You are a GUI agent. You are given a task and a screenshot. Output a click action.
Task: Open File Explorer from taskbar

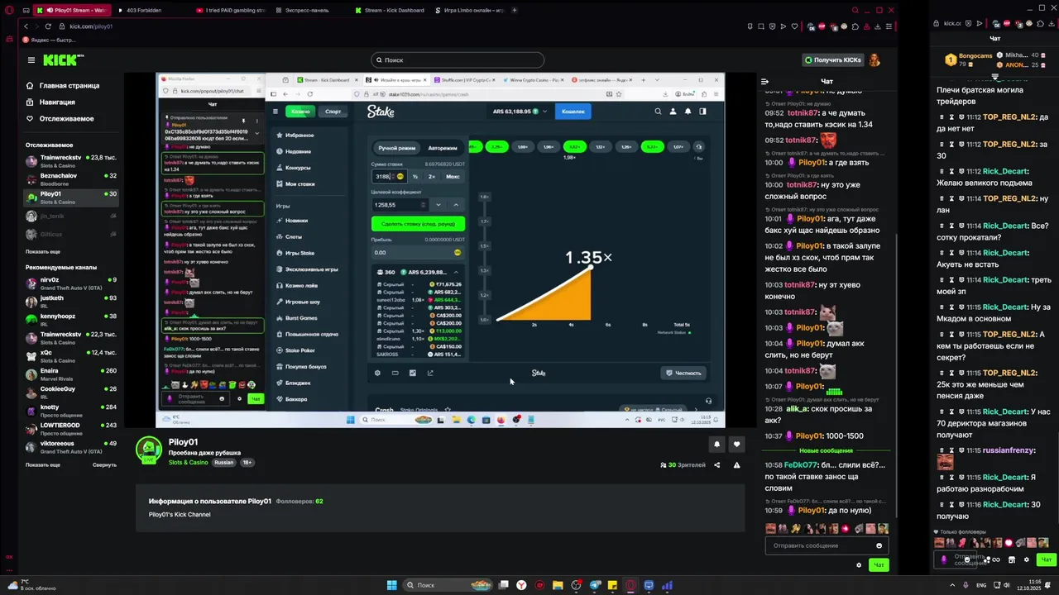[x=558, y=585]
